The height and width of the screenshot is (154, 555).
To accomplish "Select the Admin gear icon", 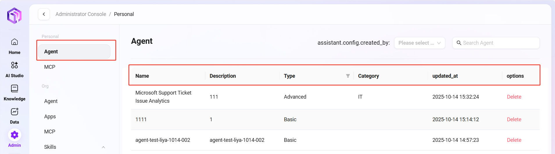I will [x=14, y=135].
